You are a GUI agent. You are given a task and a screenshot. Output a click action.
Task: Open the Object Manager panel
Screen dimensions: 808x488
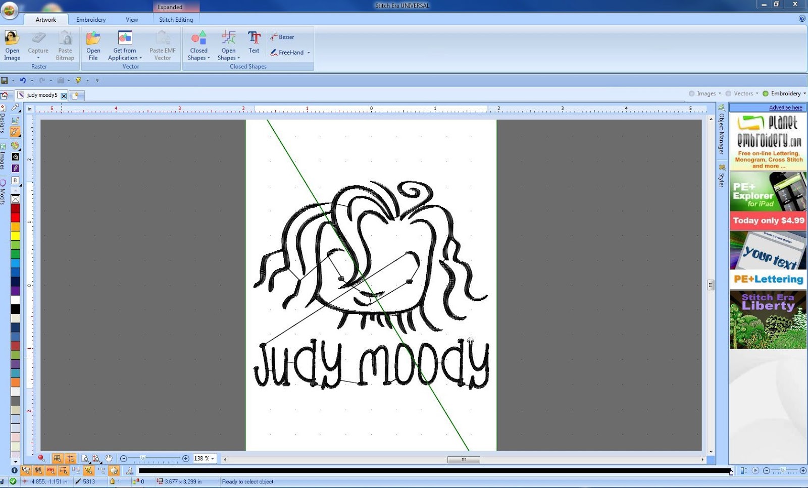click(x=722, y=130)
